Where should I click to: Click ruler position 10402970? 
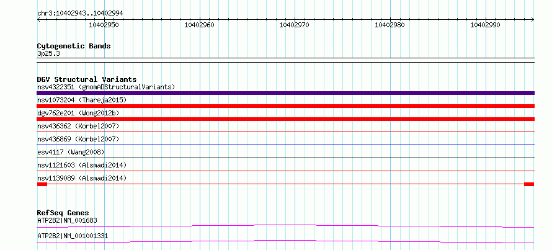[x=295, y=25]
